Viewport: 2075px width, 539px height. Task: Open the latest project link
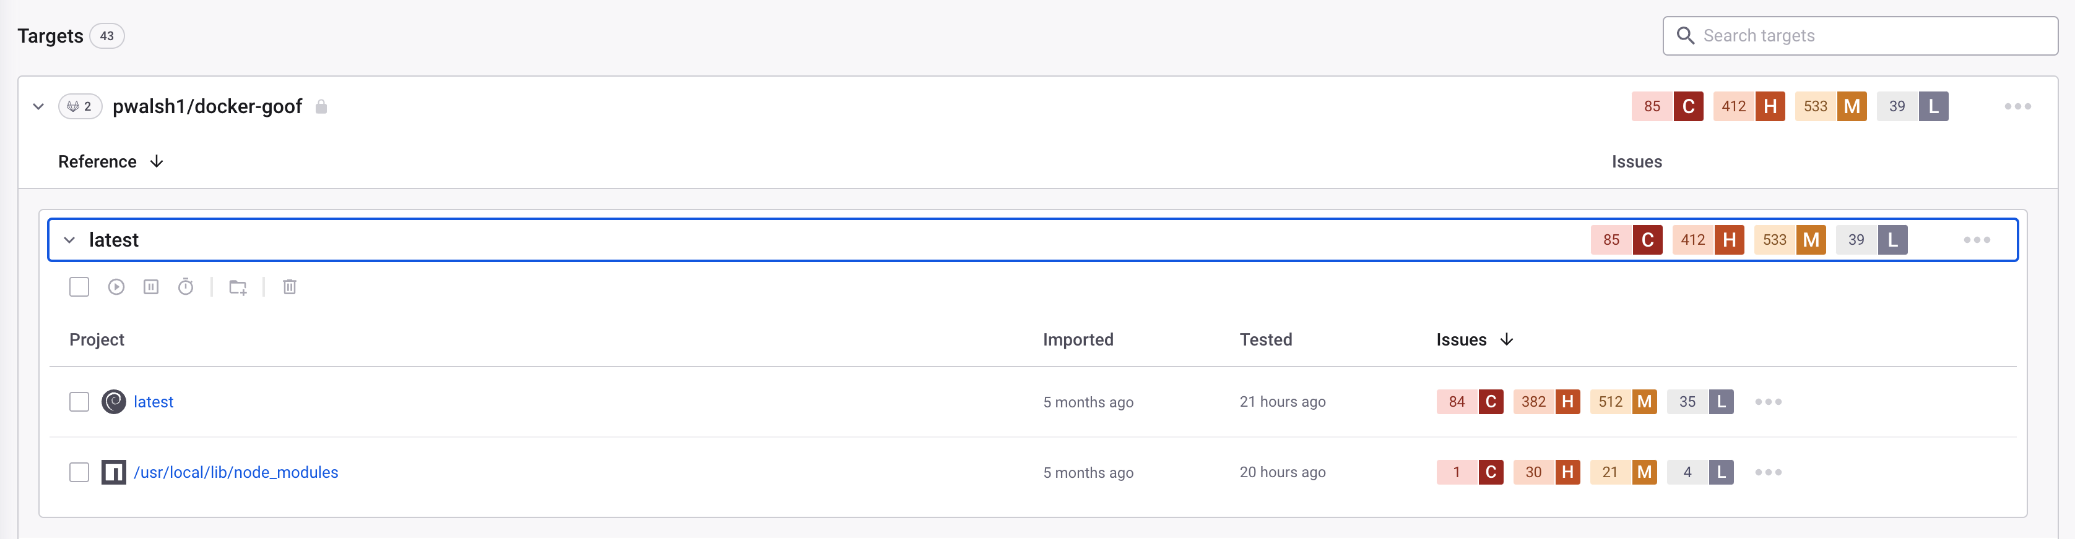(153, 401)
